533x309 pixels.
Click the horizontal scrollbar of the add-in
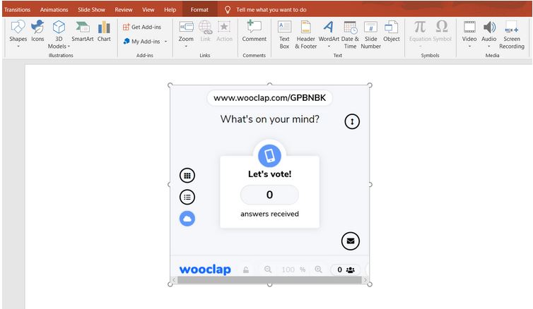coord(269,280)
